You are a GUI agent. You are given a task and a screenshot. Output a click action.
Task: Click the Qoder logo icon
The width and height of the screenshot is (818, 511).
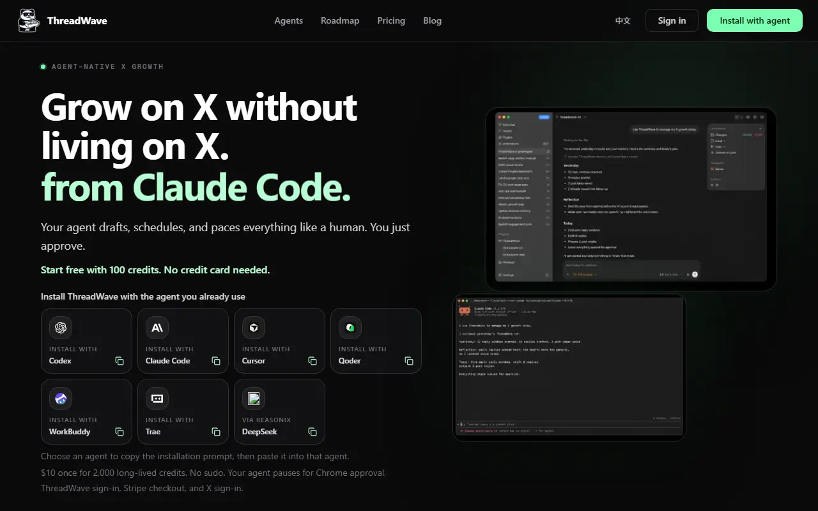[350, 328]
